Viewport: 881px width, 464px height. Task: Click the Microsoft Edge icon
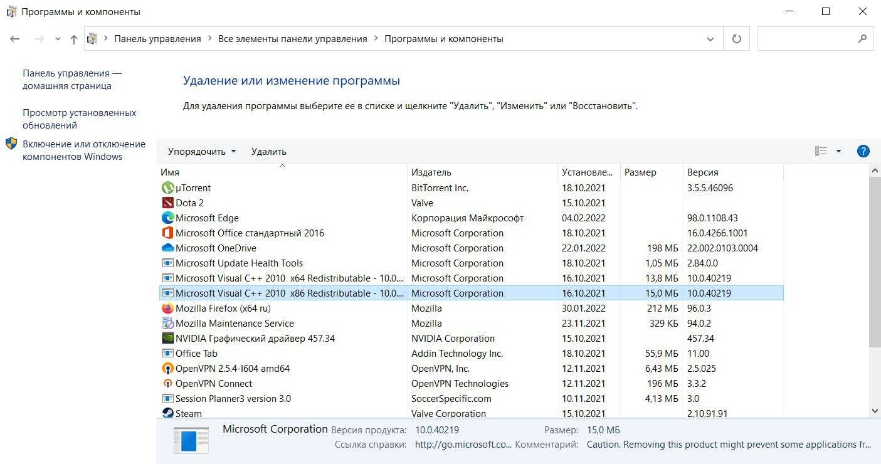[x=167, y=218]
